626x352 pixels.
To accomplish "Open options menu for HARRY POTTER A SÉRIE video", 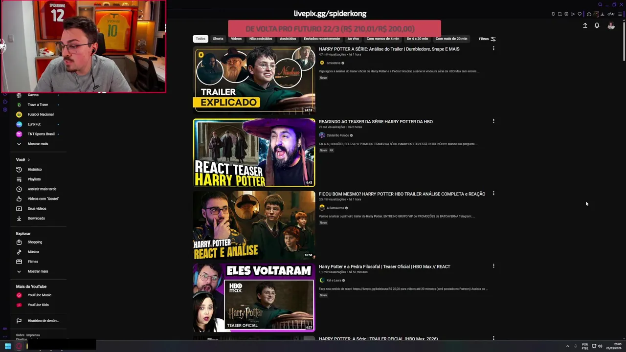I will (493, 48).
